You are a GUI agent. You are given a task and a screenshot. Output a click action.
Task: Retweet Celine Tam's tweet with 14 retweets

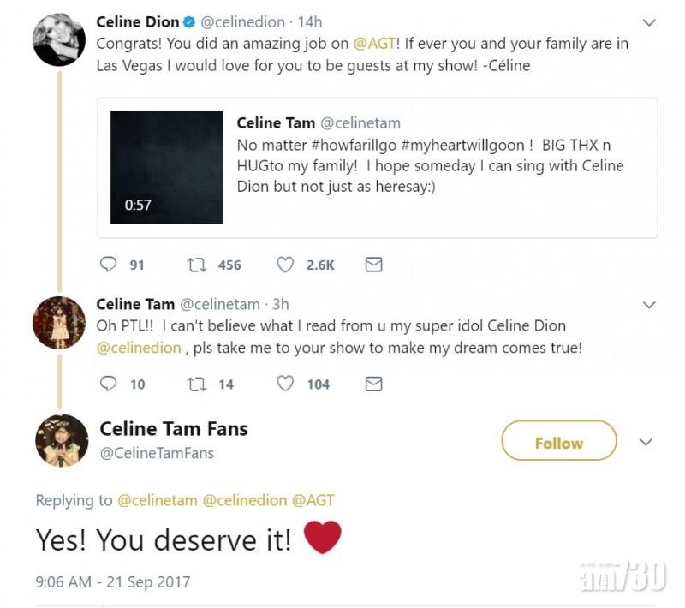tap(196, 384)
